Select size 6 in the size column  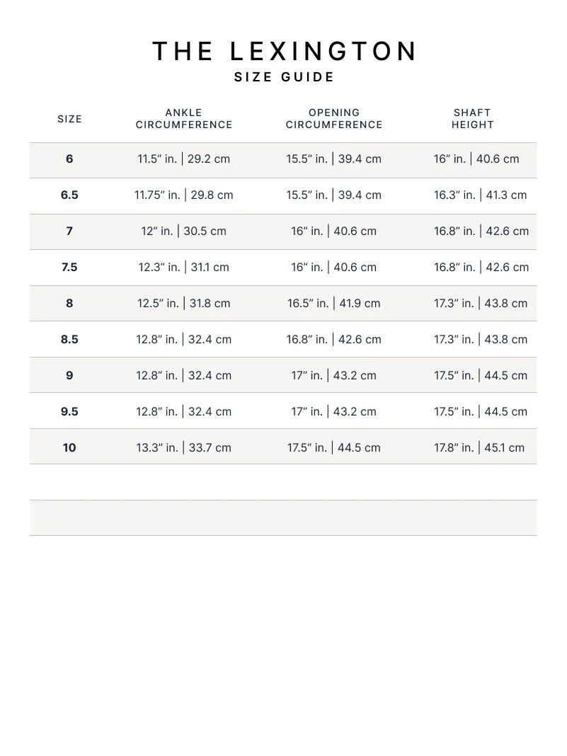(69, 159)
